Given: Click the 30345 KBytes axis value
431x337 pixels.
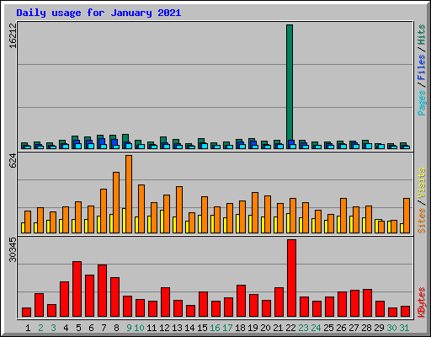Looking at the screenshot, I should tap(13, 249).
